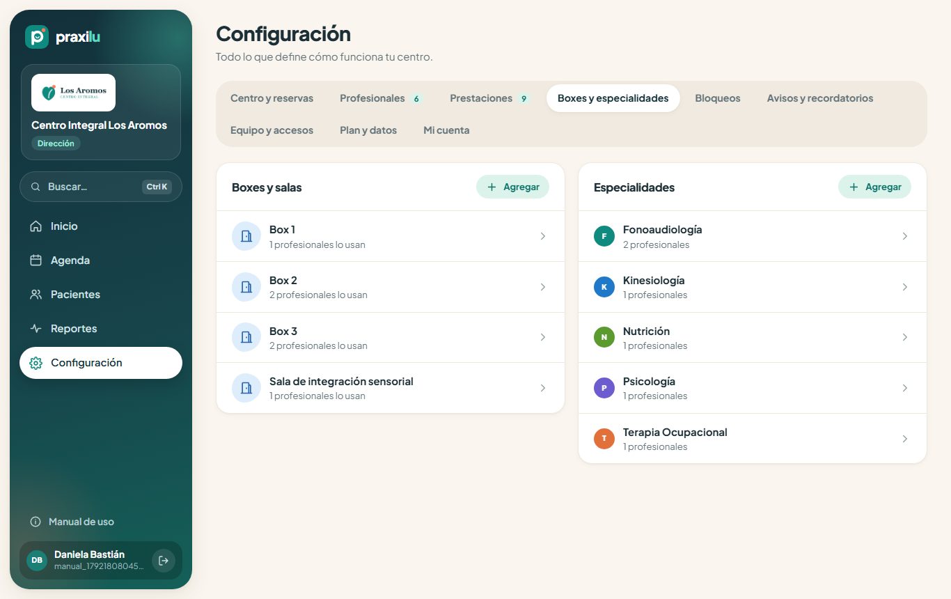This screenshot has height=599, width=951.
Task: Click the DB user avatar
Action: point(37,560)
